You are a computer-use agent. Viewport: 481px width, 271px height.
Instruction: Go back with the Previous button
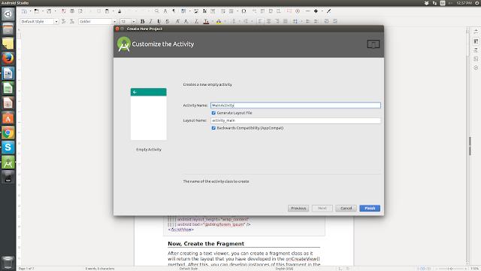click(298, 209)
